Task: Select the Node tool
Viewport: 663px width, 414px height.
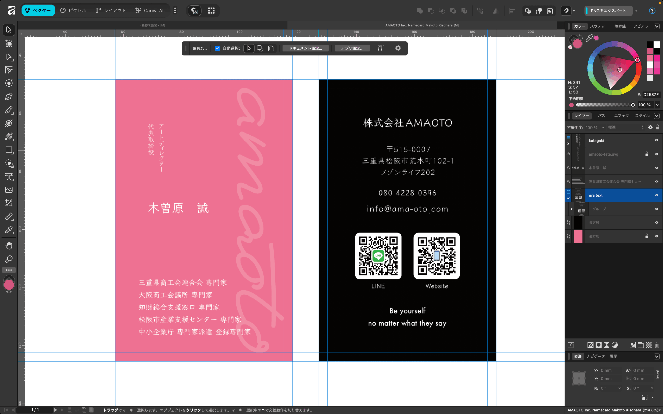Action: tap(9, 57)
